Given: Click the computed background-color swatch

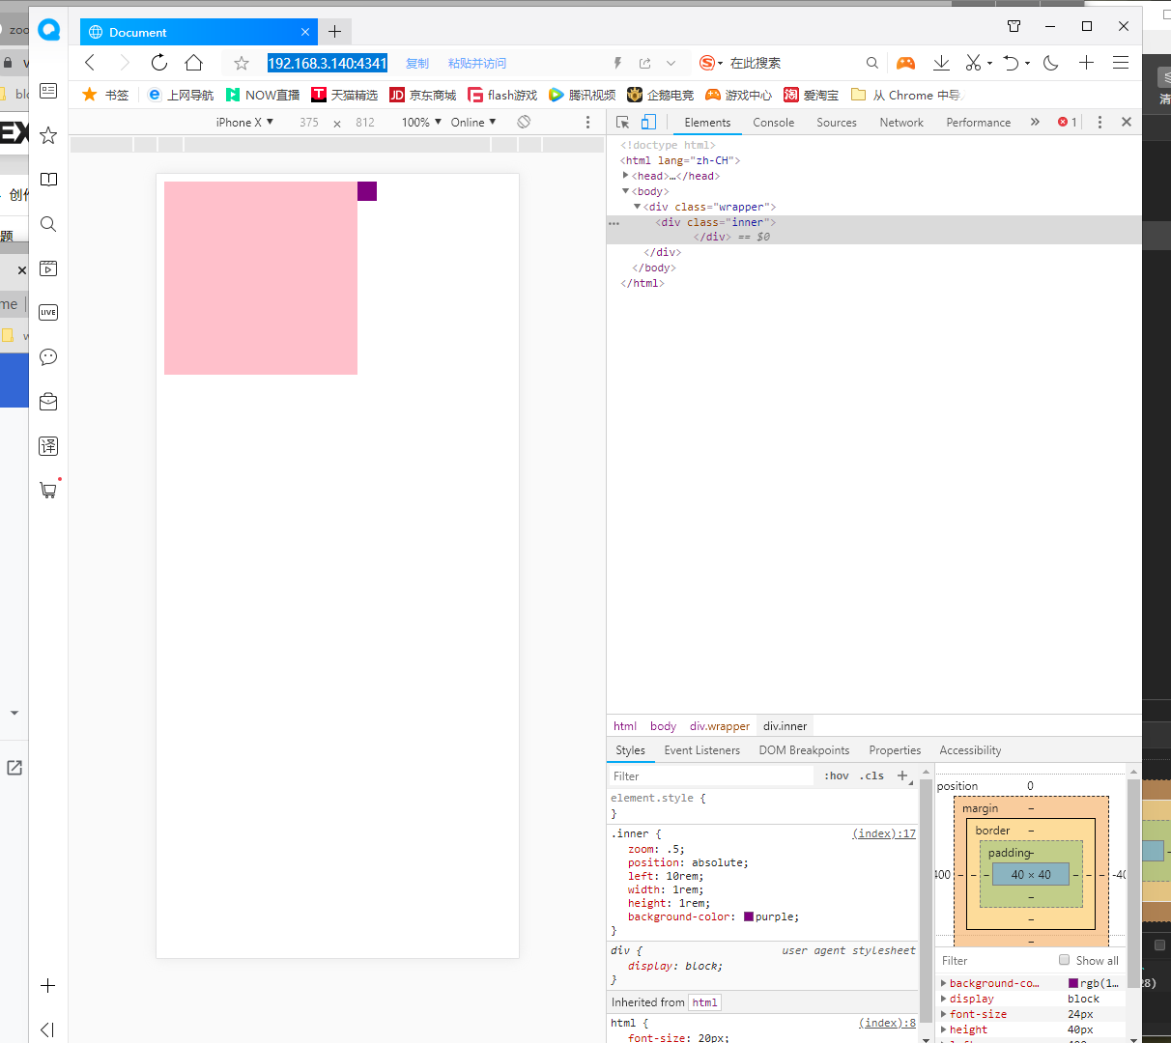Looking at the screenshot, I should point(1073,983).
